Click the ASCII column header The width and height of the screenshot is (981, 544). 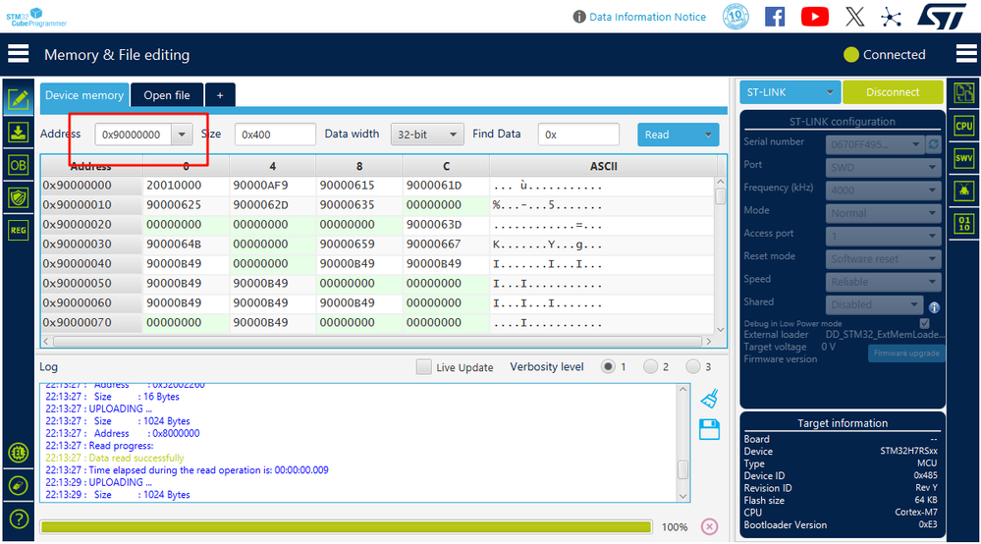(603, 166)
